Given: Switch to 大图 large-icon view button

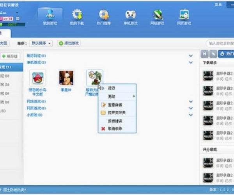Looking at the screenshot, I should click(4, 43).
